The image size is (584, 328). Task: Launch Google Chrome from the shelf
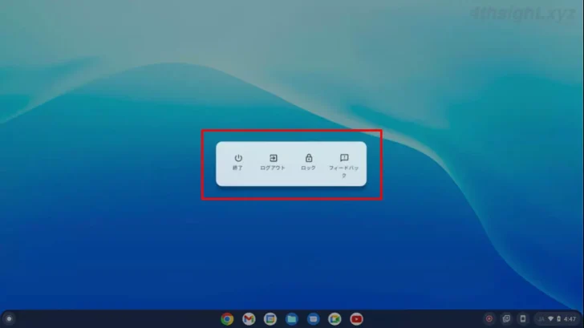(x=227, y=319)
